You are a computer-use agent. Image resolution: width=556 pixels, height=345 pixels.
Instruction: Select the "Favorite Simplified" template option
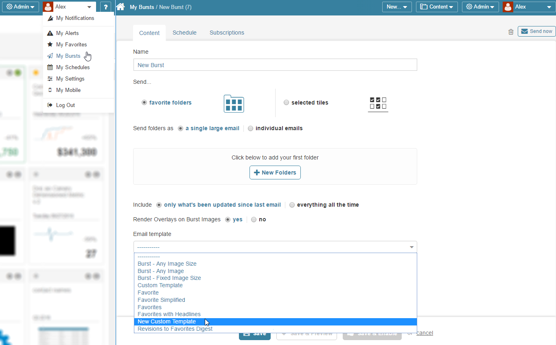point(275,300)
